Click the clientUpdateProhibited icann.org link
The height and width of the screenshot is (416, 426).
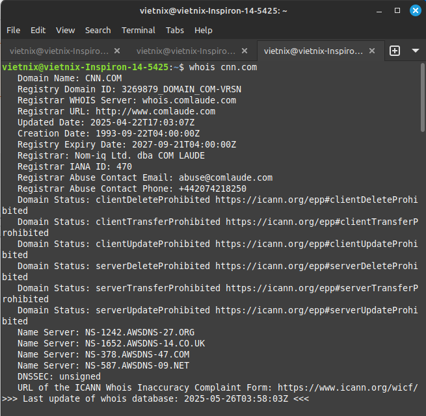[317, 244]
